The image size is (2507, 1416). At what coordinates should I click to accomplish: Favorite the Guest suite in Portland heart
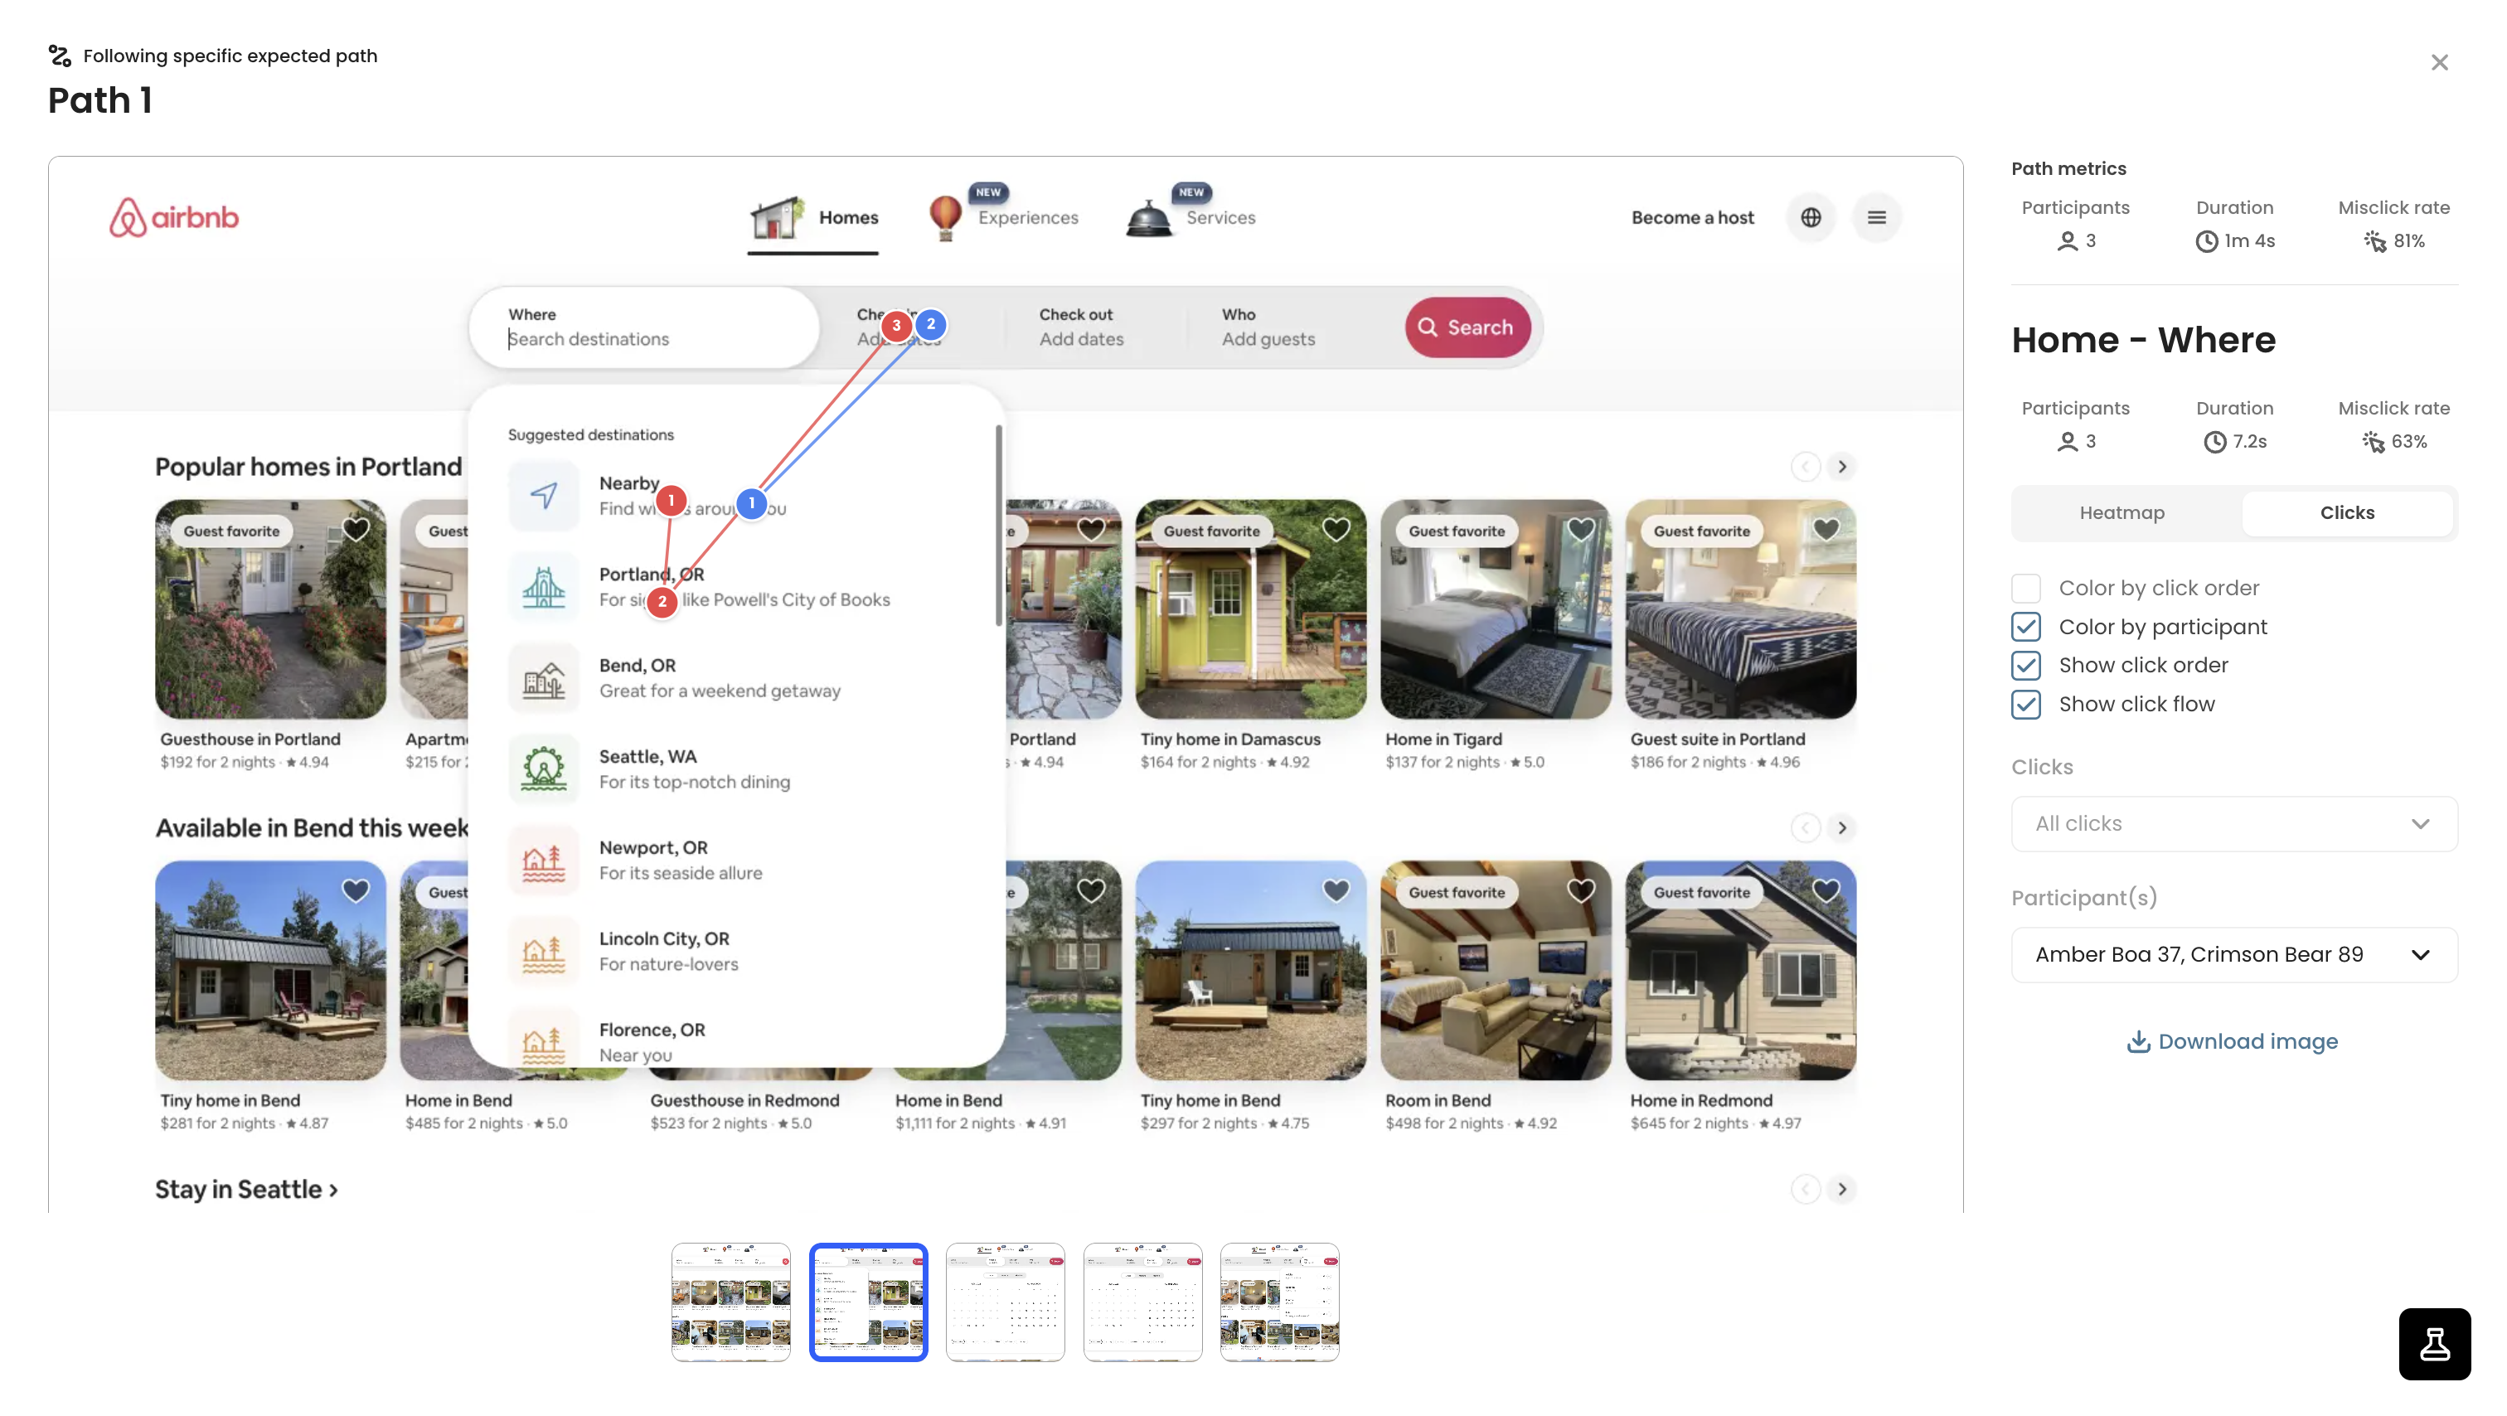point(1826,530)
